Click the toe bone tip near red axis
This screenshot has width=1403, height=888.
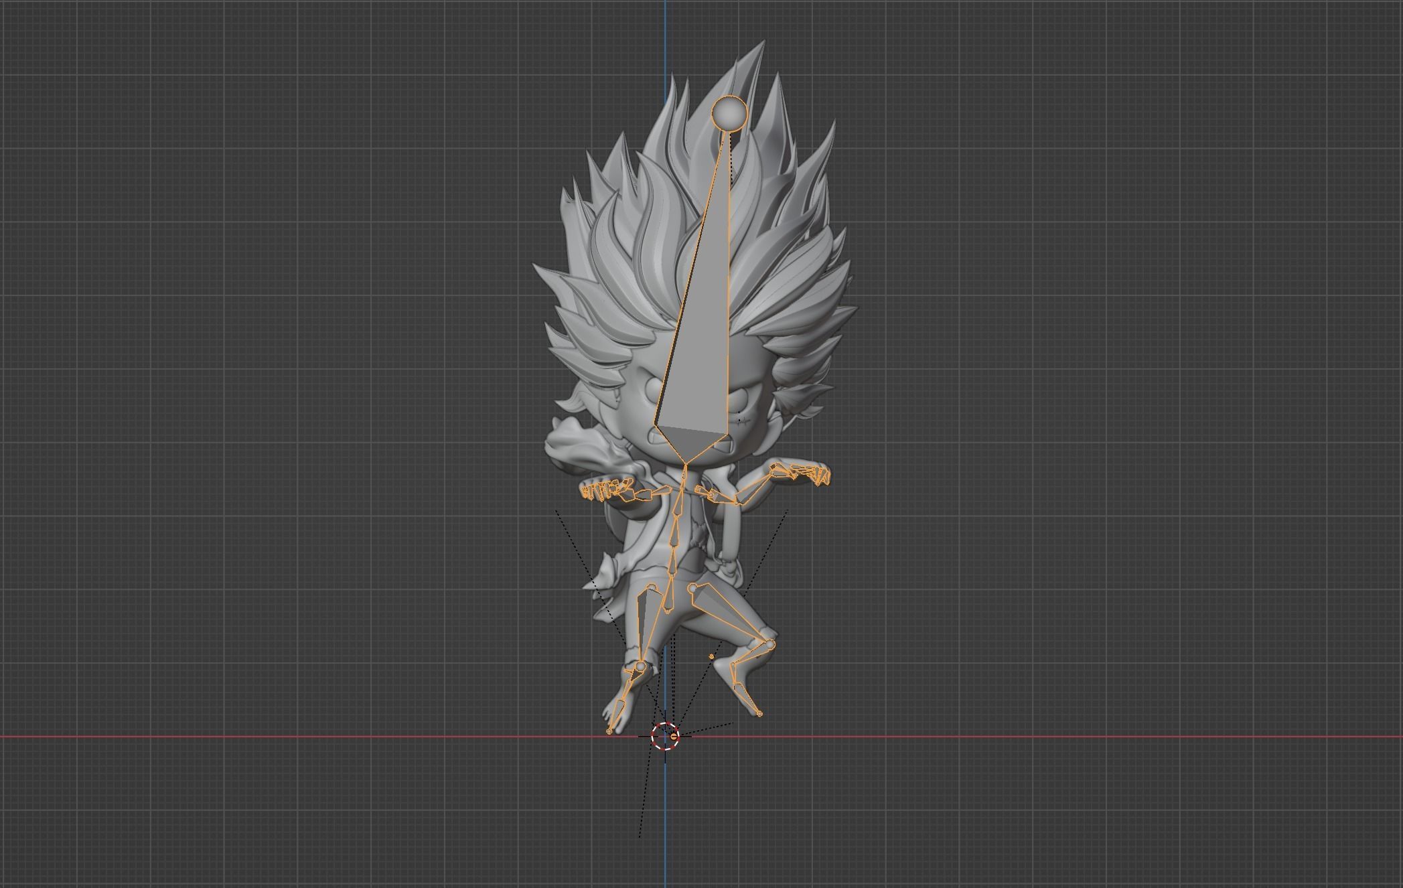coord(609,731)
